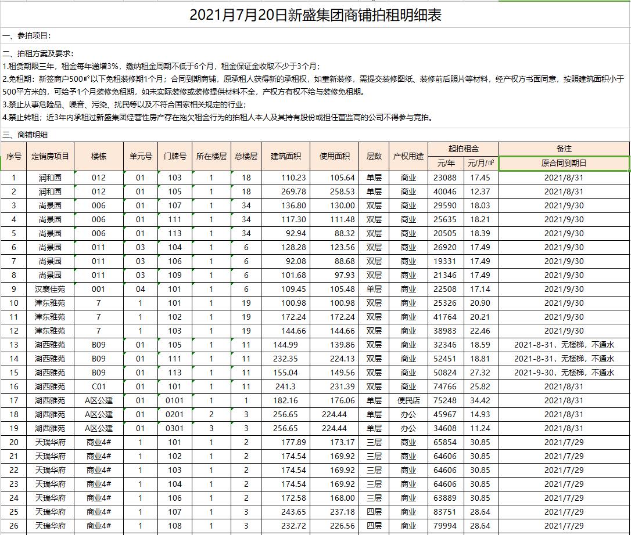
Task: Click the 便民店 usage cell
Action: [408, 400]
